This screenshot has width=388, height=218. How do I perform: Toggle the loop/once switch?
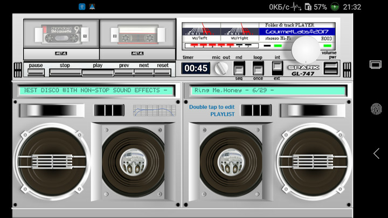tap(258, 68)
